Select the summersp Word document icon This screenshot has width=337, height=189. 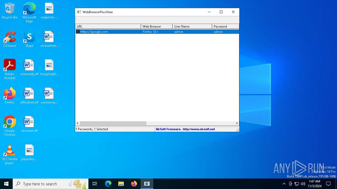tap(49, 96)
